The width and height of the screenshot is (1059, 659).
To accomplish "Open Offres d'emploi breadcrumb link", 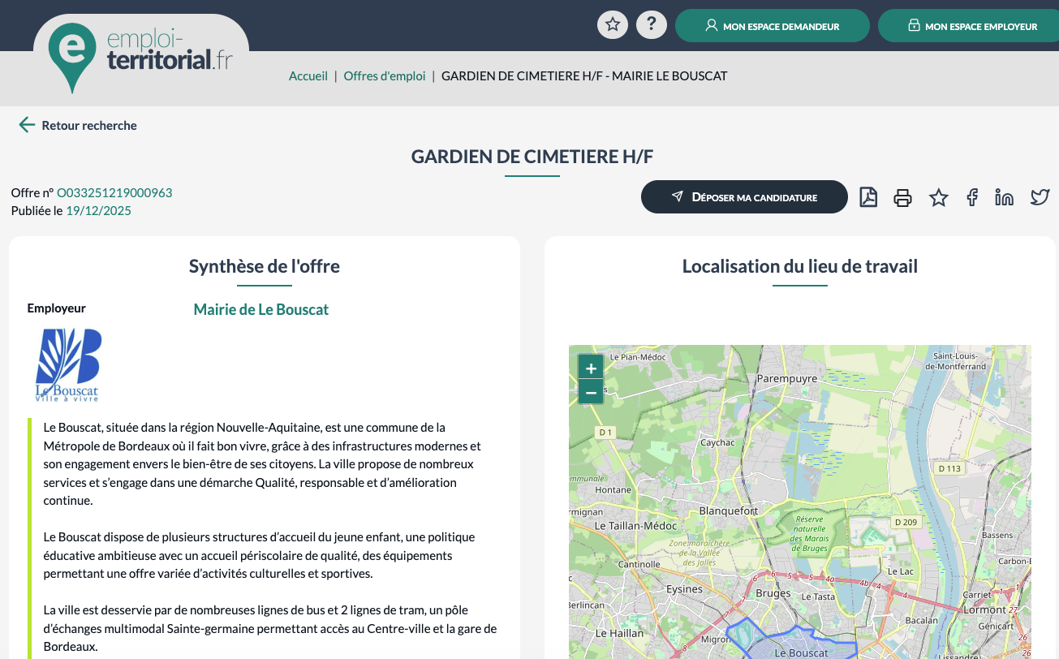I will pos(385,76).
